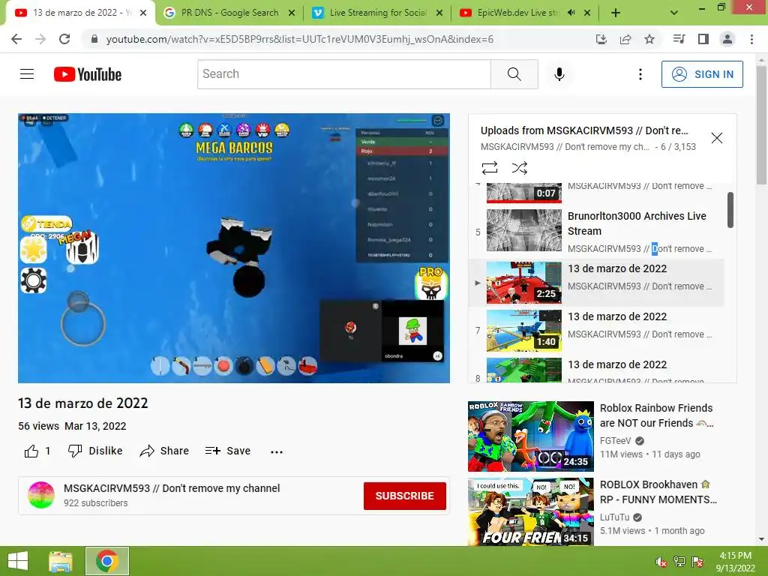Click muted volume tray icon
Viewport: 768px width, 576px height.
(661, 562)
